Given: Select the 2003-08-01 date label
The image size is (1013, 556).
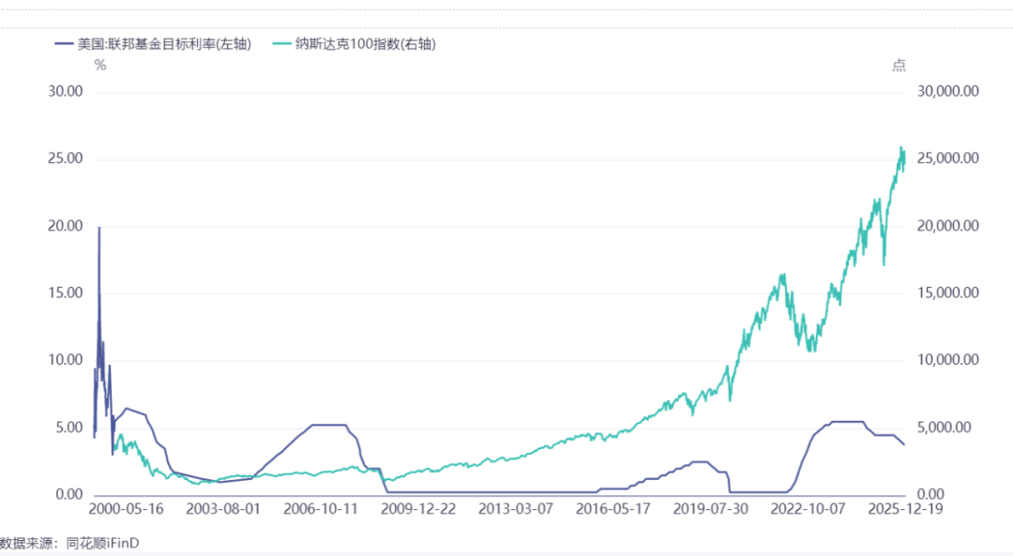Looking at the screenshot, I should [223, 509].
